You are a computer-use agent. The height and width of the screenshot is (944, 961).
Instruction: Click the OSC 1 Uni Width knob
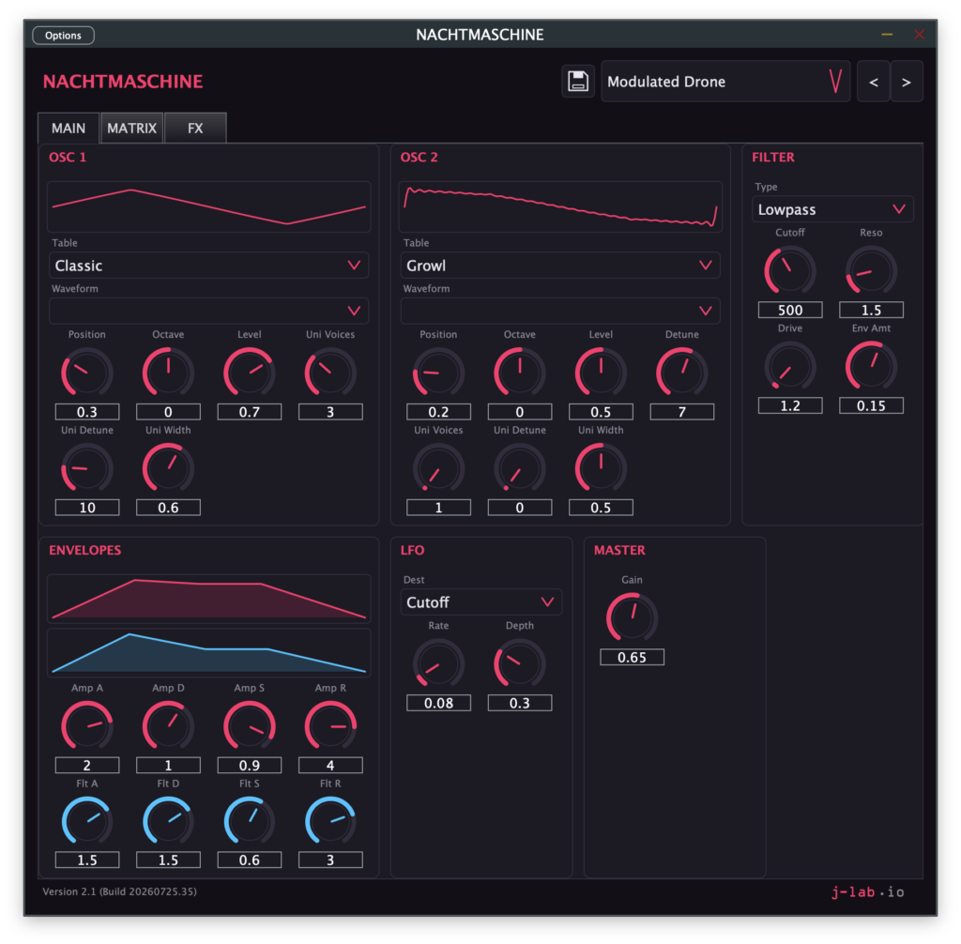[168, 467]
